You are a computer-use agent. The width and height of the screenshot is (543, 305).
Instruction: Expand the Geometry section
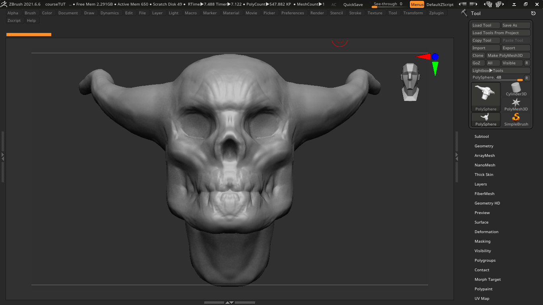tap(484, 146)
